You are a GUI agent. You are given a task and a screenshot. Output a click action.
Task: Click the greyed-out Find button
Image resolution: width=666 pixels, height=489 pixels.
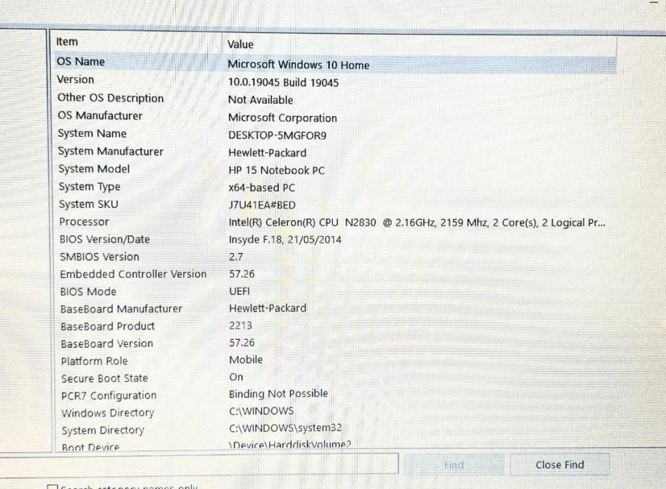click(454, 465)
